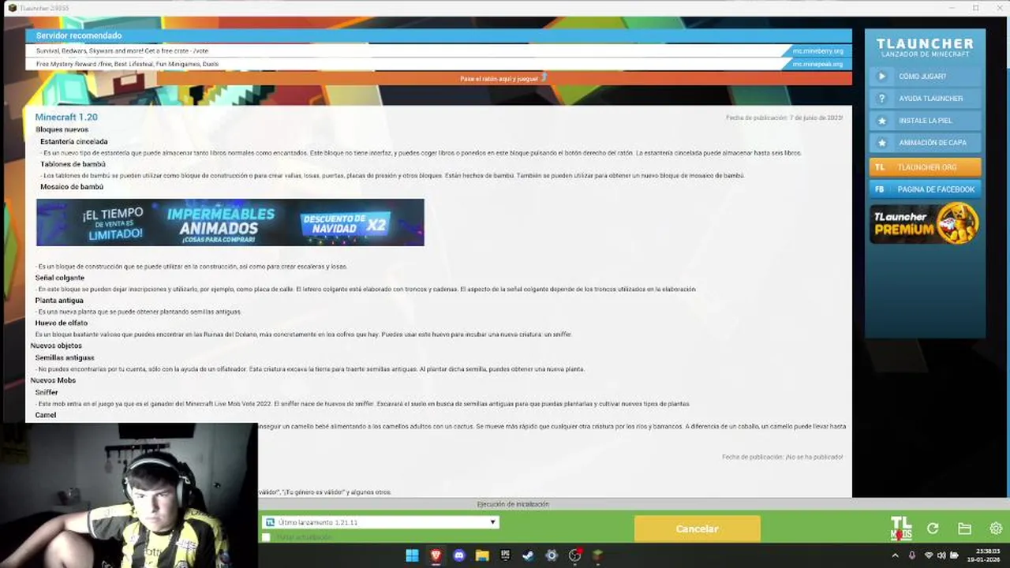Click the Servidor recomendado header
1010x568 pixels.
click(x=439, y=35)
